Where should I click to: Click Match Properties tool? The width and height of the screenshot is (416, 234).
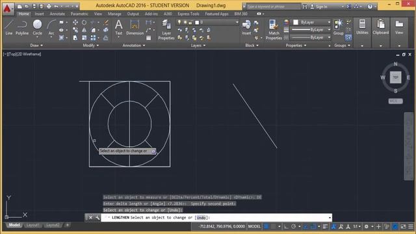tap(274, 30)
